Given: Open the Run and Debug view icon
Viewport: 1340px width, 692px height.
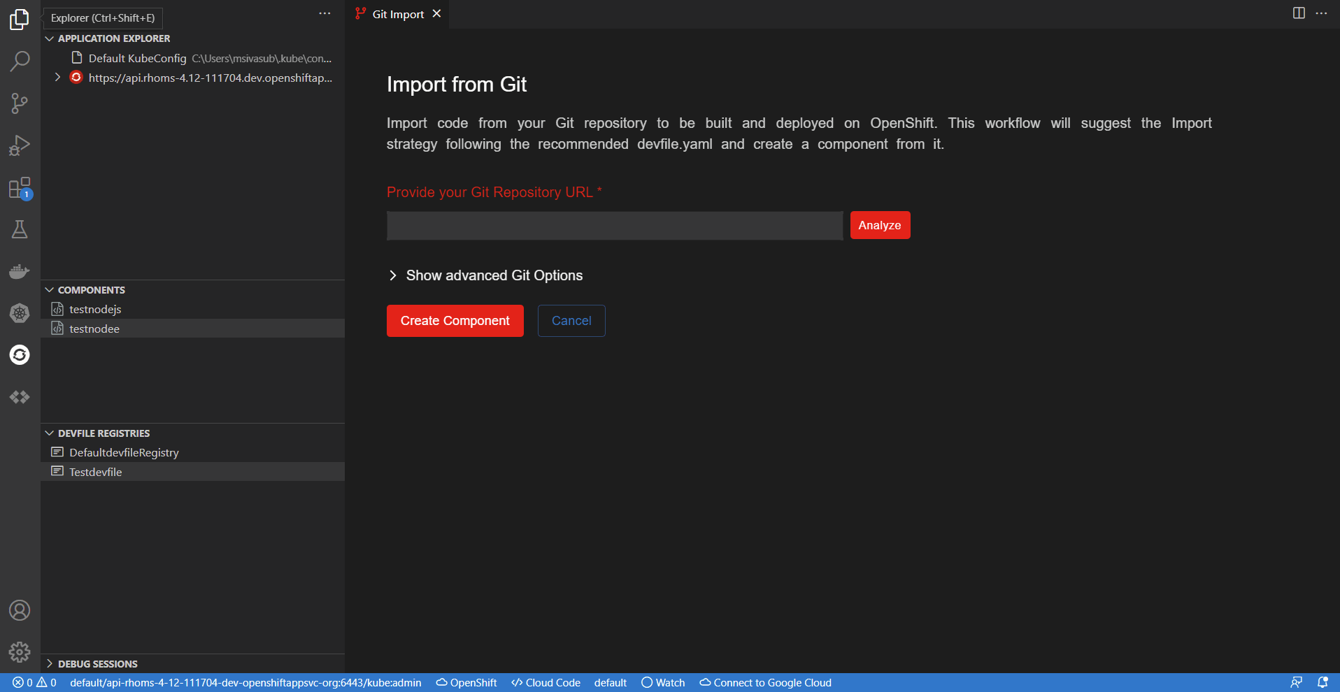Looking at the screenshot, I should 20,145.
